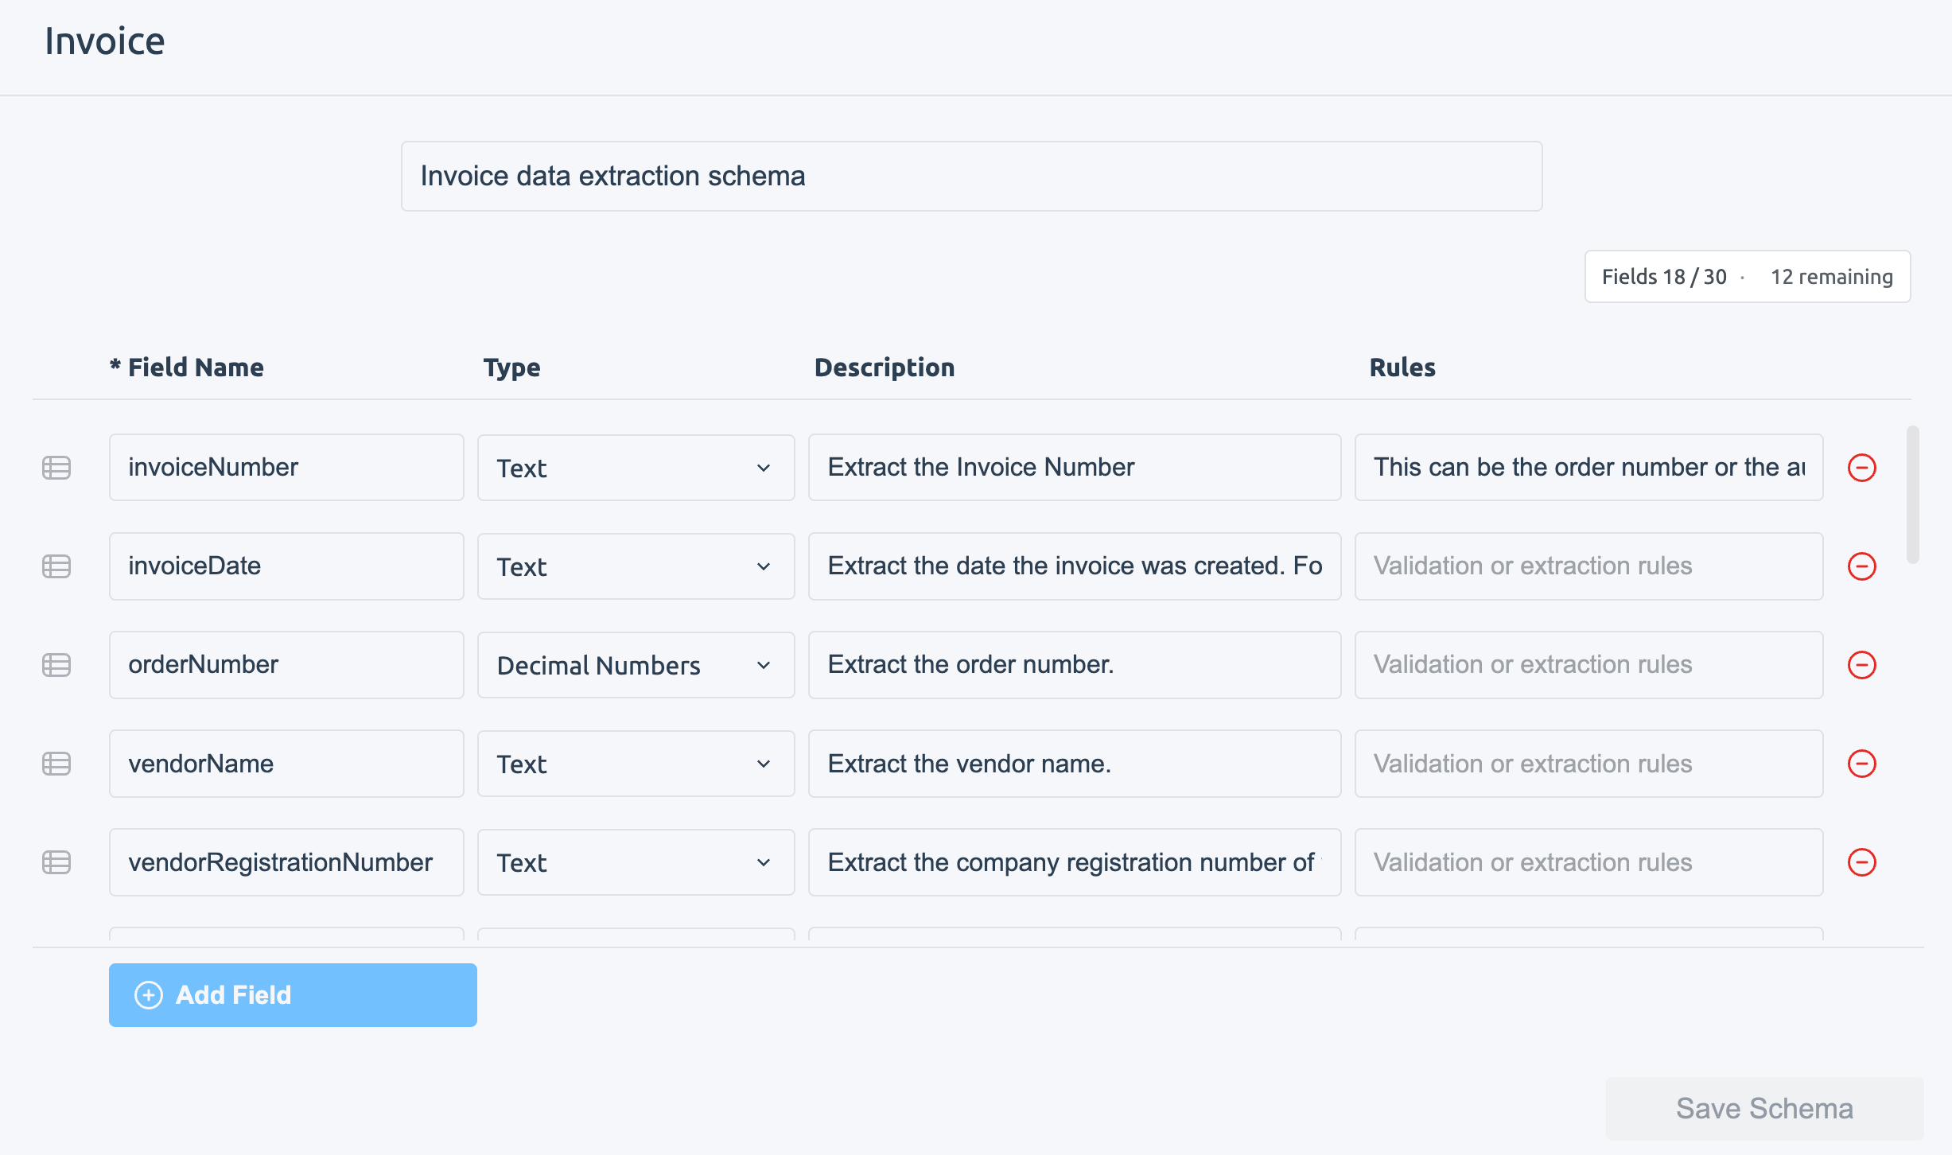This screenshot has width=1952, height=1155.
Task: Remove the vendorRegistrationNumber field
Action: 1862,861
